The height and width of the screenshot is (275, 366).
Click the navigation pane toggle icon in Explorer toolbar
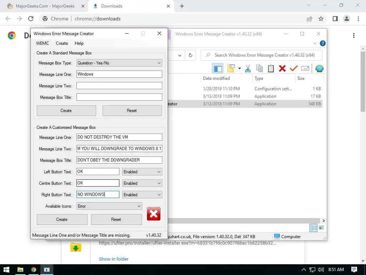coord(218,68)
